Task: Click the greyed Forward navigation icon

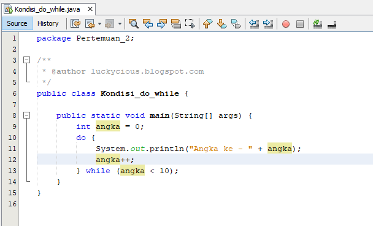Action: (110, 23)
